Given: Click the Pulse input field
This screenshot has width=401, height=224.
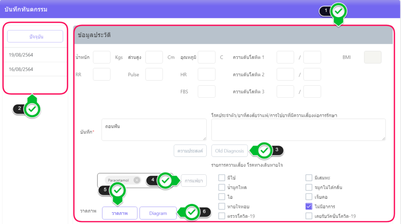Looking at the screenshot, I should (x=154, y=74).
